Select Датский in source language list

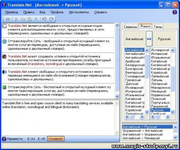(134, 84)
